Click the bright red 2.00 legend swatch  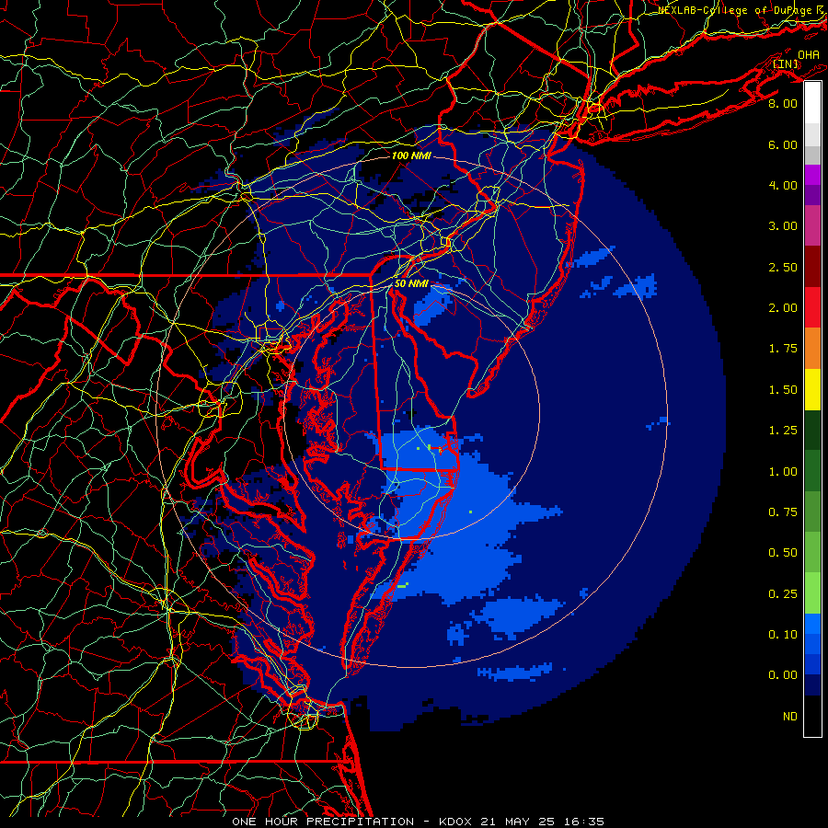pos(812,307)
